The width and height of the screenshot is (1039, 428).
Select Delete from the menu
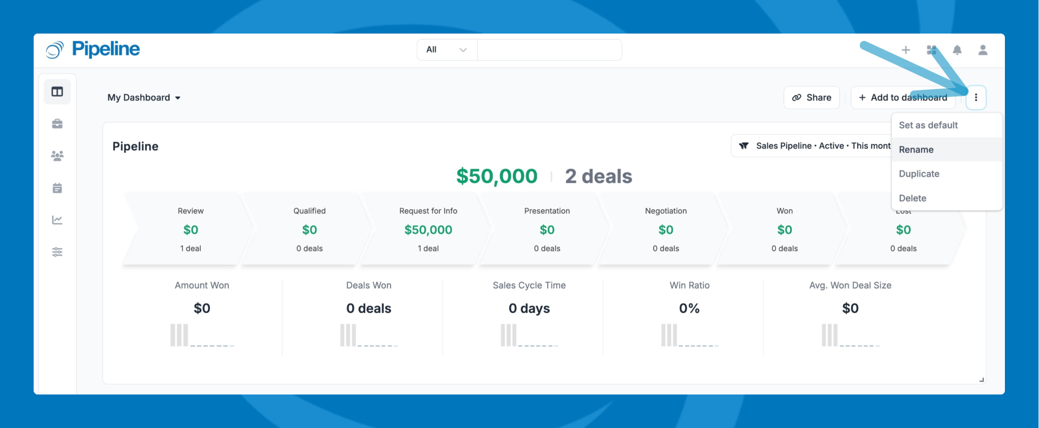click(x=947, y=198)
